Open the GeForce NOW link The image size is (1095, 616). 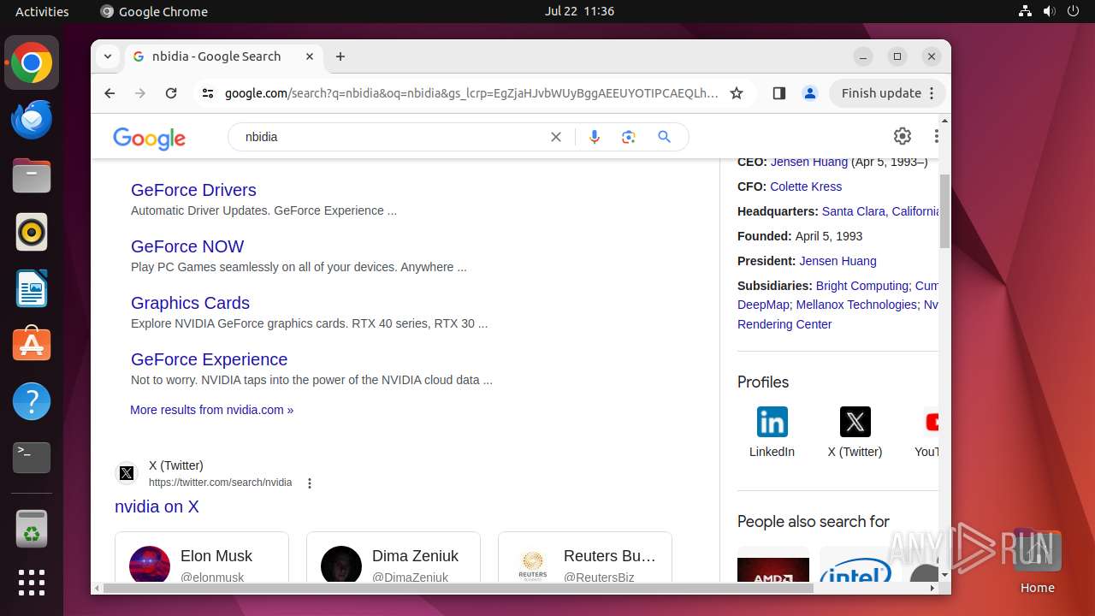[x=187, y=246]
